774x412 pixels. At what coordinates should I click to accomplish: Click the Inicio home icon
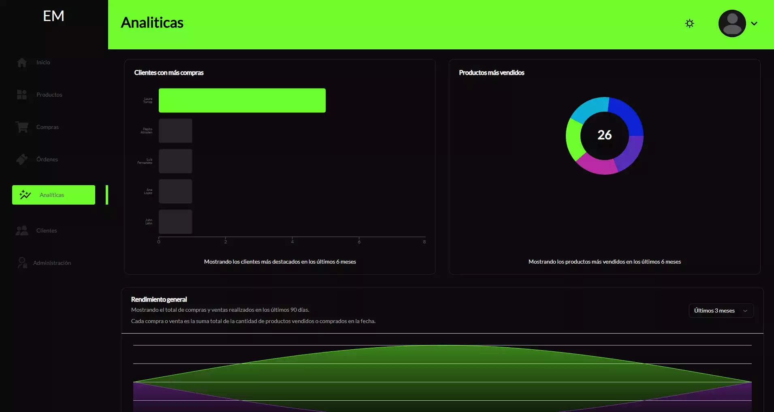[21, 63]
